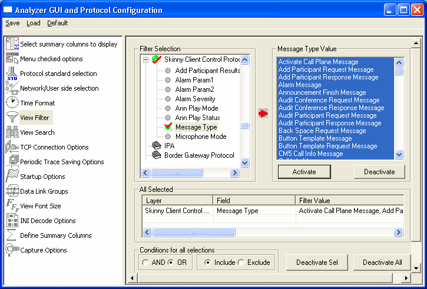Click the Select summary columns to display icon

(x=12, y=44)
